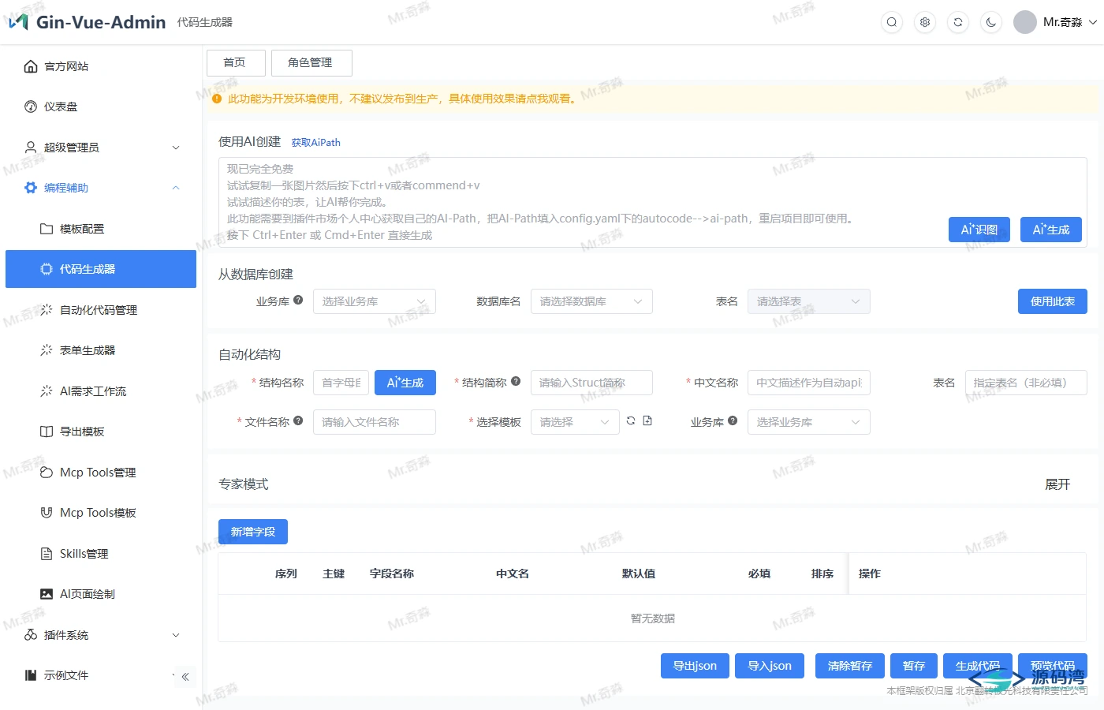Expand the 插件系统 sidebar group

tap(101, 635)
